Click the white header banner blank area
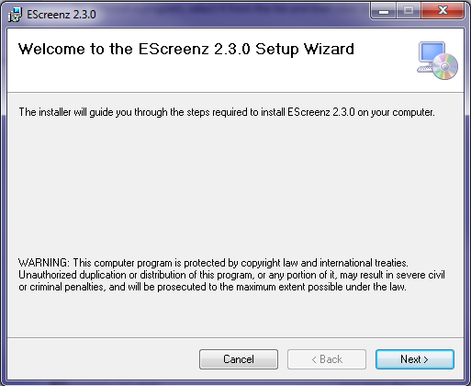The height and width of the screenshot is (386, 471). [x=214, y=75]
